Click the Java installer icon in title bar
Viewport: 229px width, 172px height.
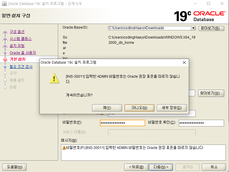[x=4, y=4]
